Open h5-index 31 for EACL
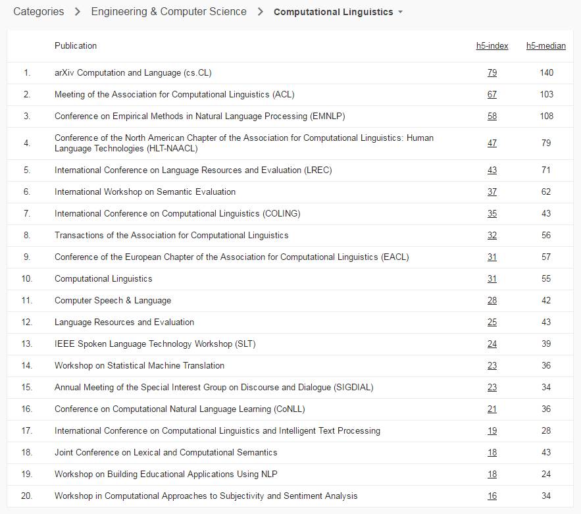Image resolution: width=581 pixels, height=514 pixels. tap(492, 257)
